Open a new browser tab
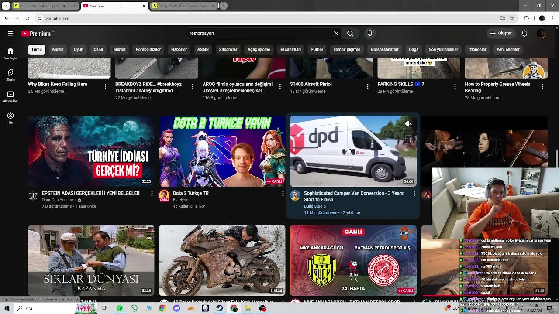Image resolution: width=559 pixels, height=314 pixels. [224, 6]
